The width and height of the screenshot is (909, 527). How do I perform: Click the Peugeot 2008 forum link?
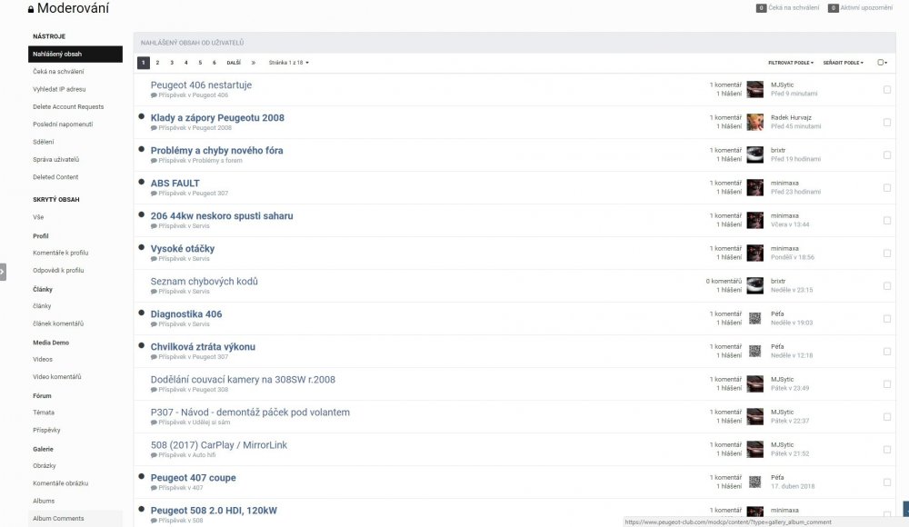212,127
